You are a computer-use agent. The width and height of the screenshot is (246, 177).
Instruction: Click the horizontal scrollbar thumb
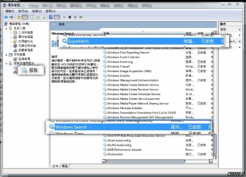pyautogui.click(x=146, y=161)
